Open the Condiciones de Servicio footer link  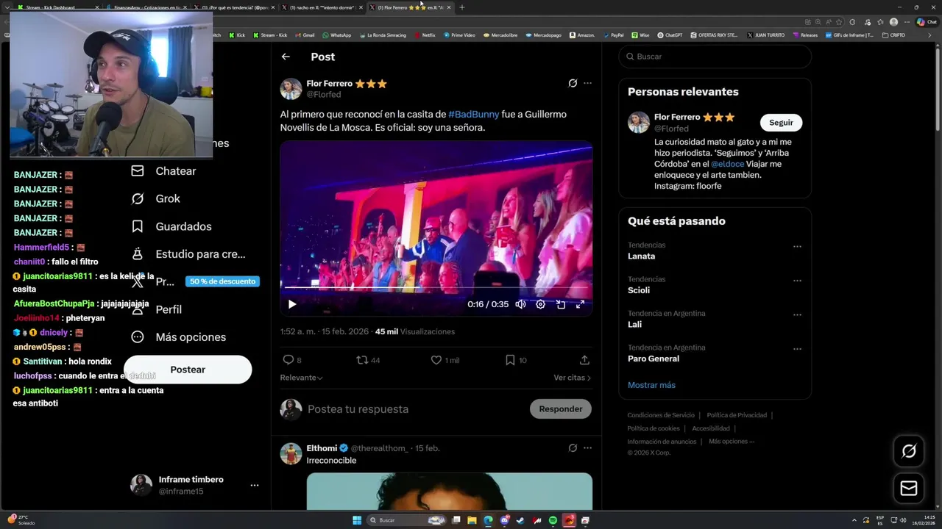click(x=661, y=415)
